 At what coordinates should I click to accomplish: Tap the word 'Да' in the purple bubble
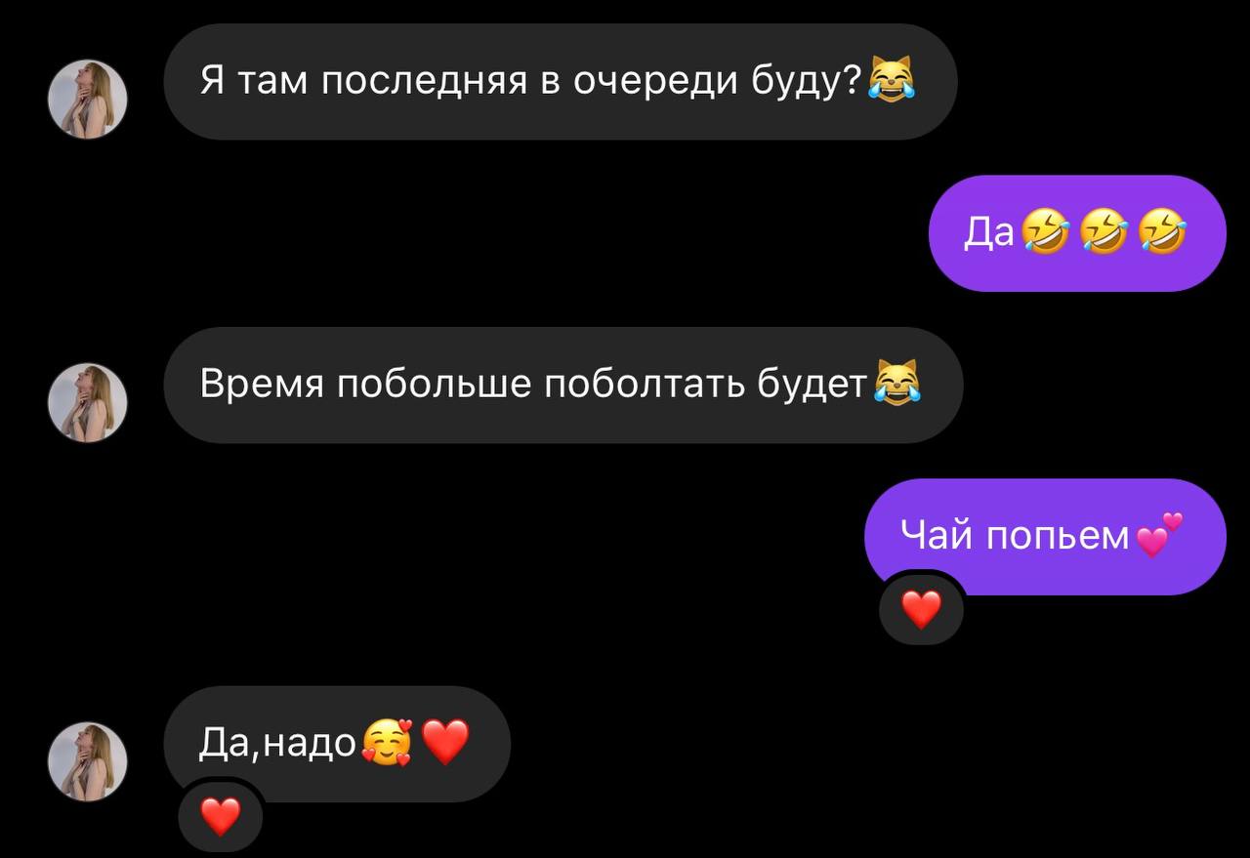point(989,234)
